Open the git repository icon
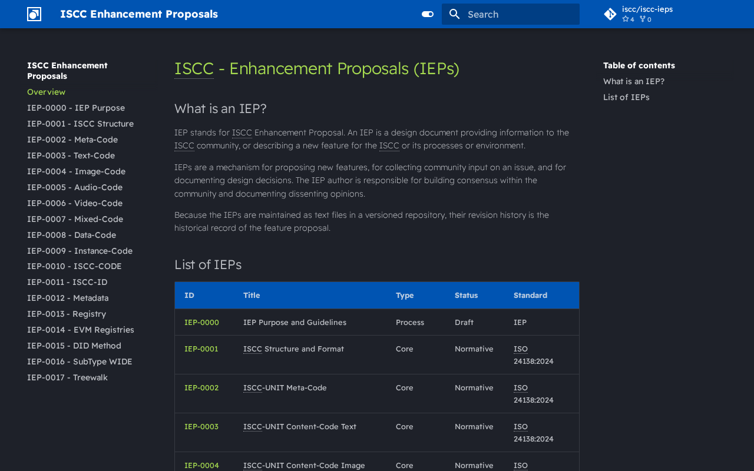754x471 pixels. pos(610,14)
